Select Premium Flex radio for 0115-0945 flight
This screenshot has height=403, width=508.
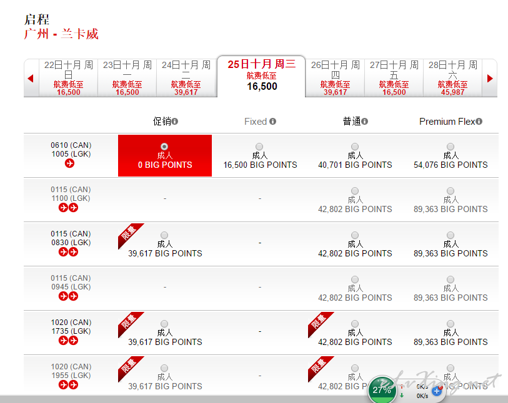pyautogui.click(x=451, y=279)
